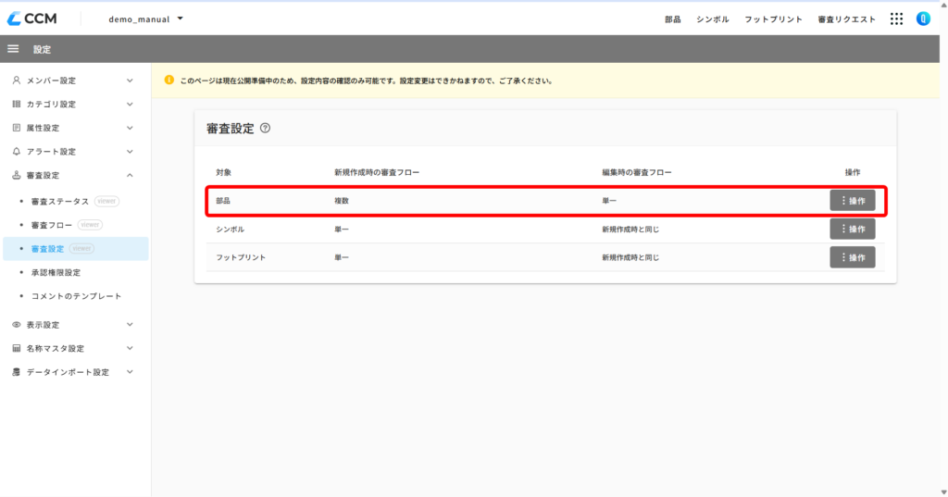
Task: Click scrollbar down arrow at page bottom
Action: (943, 492)
